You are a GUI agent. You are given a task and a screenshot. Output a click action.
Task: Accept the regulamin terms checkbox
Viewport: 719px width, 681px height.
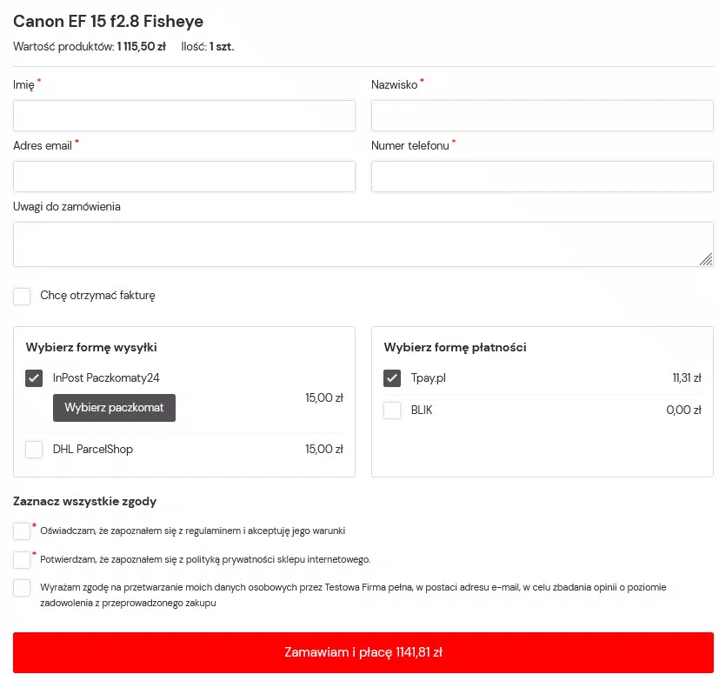22,531
